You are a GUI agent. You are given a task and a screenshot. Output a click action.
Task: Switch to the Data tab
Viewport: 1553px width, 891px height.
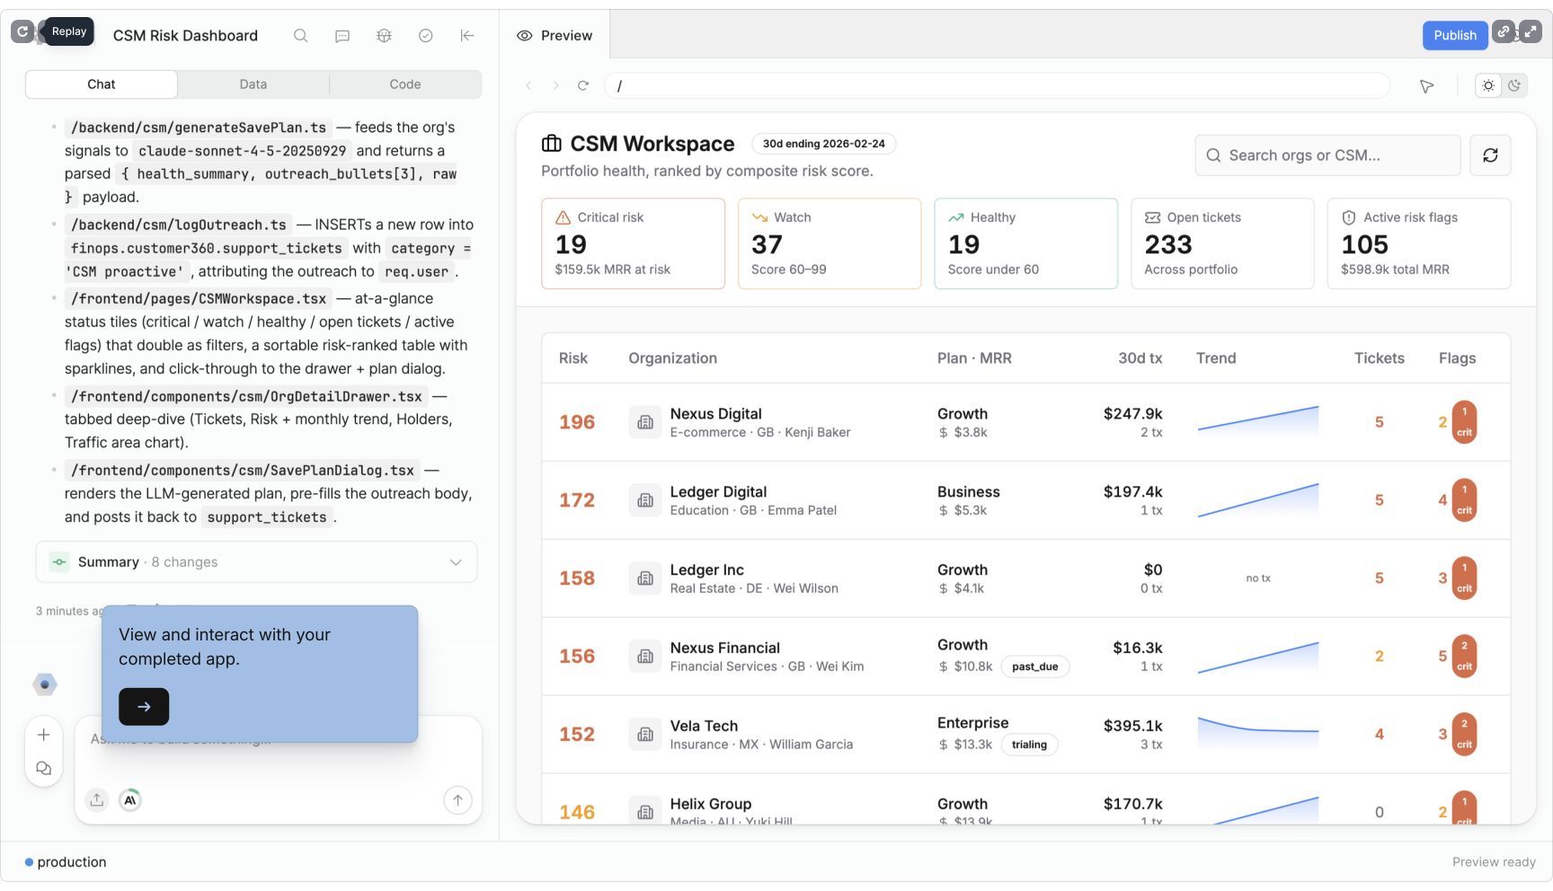[x=253, y=84]
